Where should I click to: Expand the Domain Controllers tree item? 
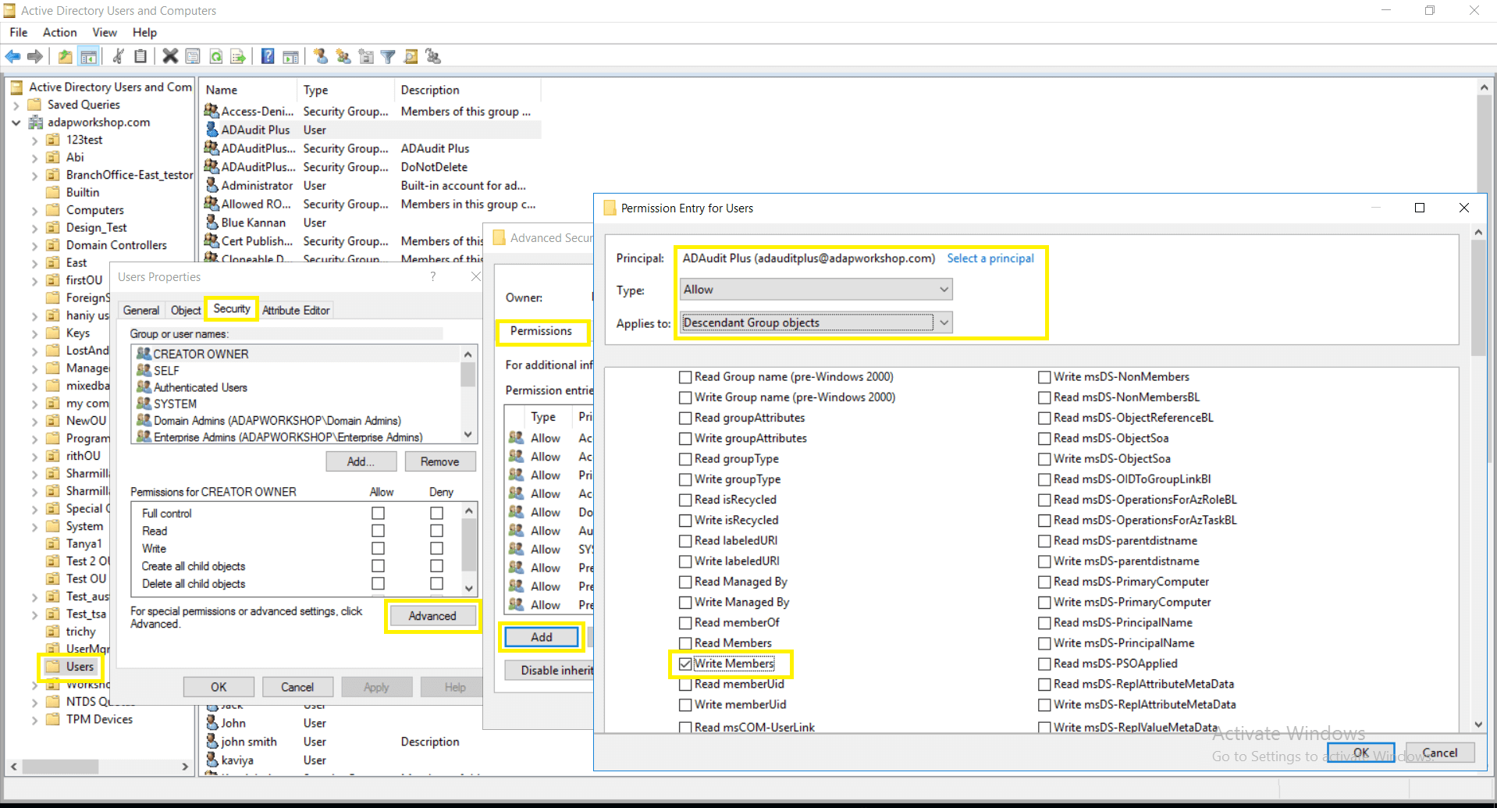33,244
